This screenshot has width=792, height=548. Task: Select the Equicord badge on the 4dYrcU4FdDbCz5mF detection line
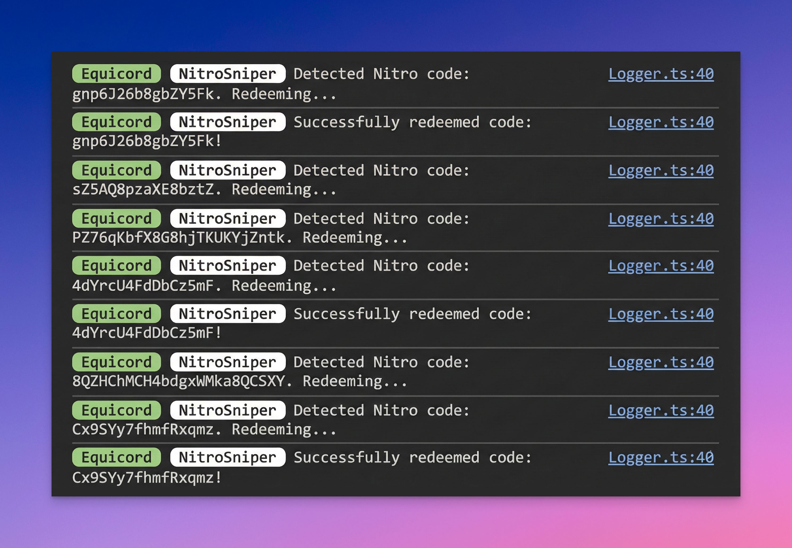click(x=117, y=266)
